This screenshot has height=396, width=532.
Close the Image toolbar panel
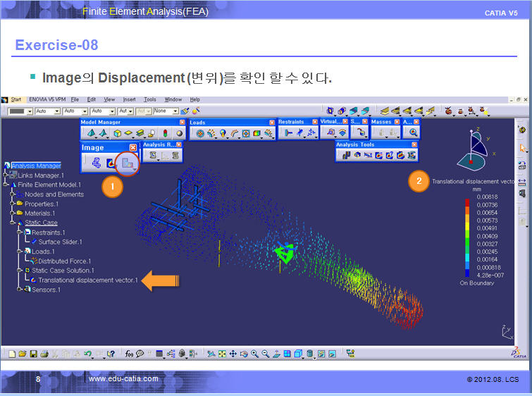pyautogui.click(x=133, y=147)
